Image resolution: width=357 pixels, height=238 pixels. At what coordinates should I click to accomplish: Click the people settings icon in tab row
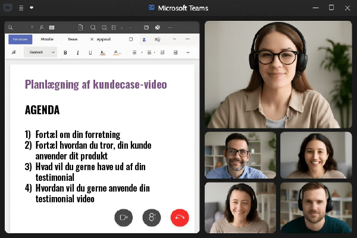coord(157,40)
